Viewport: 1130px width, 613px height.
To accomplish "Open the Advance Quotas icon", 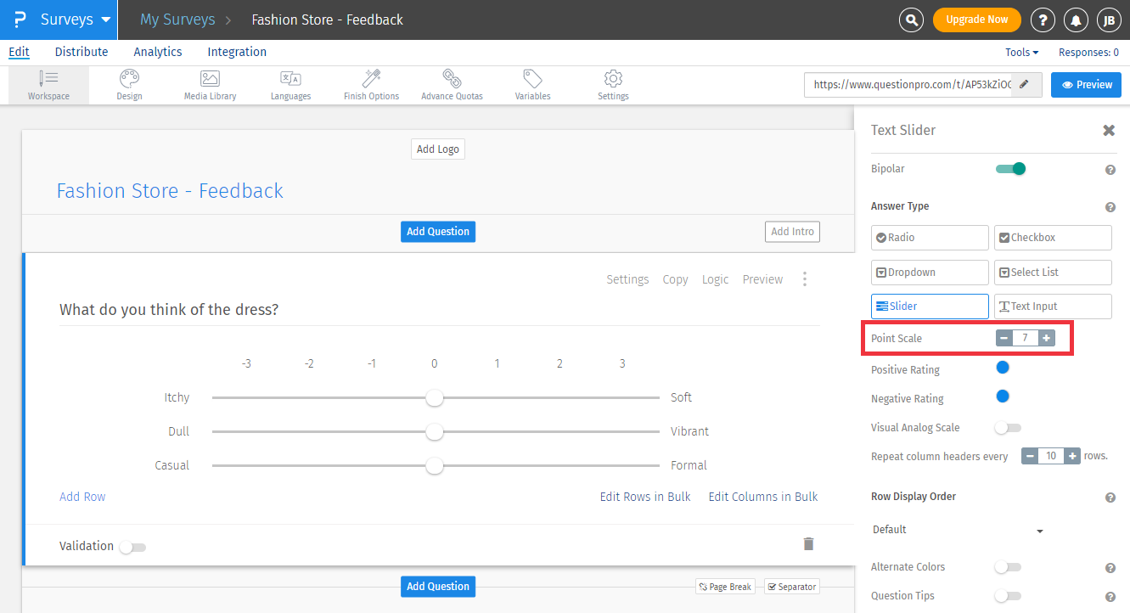I will point(452,80).
